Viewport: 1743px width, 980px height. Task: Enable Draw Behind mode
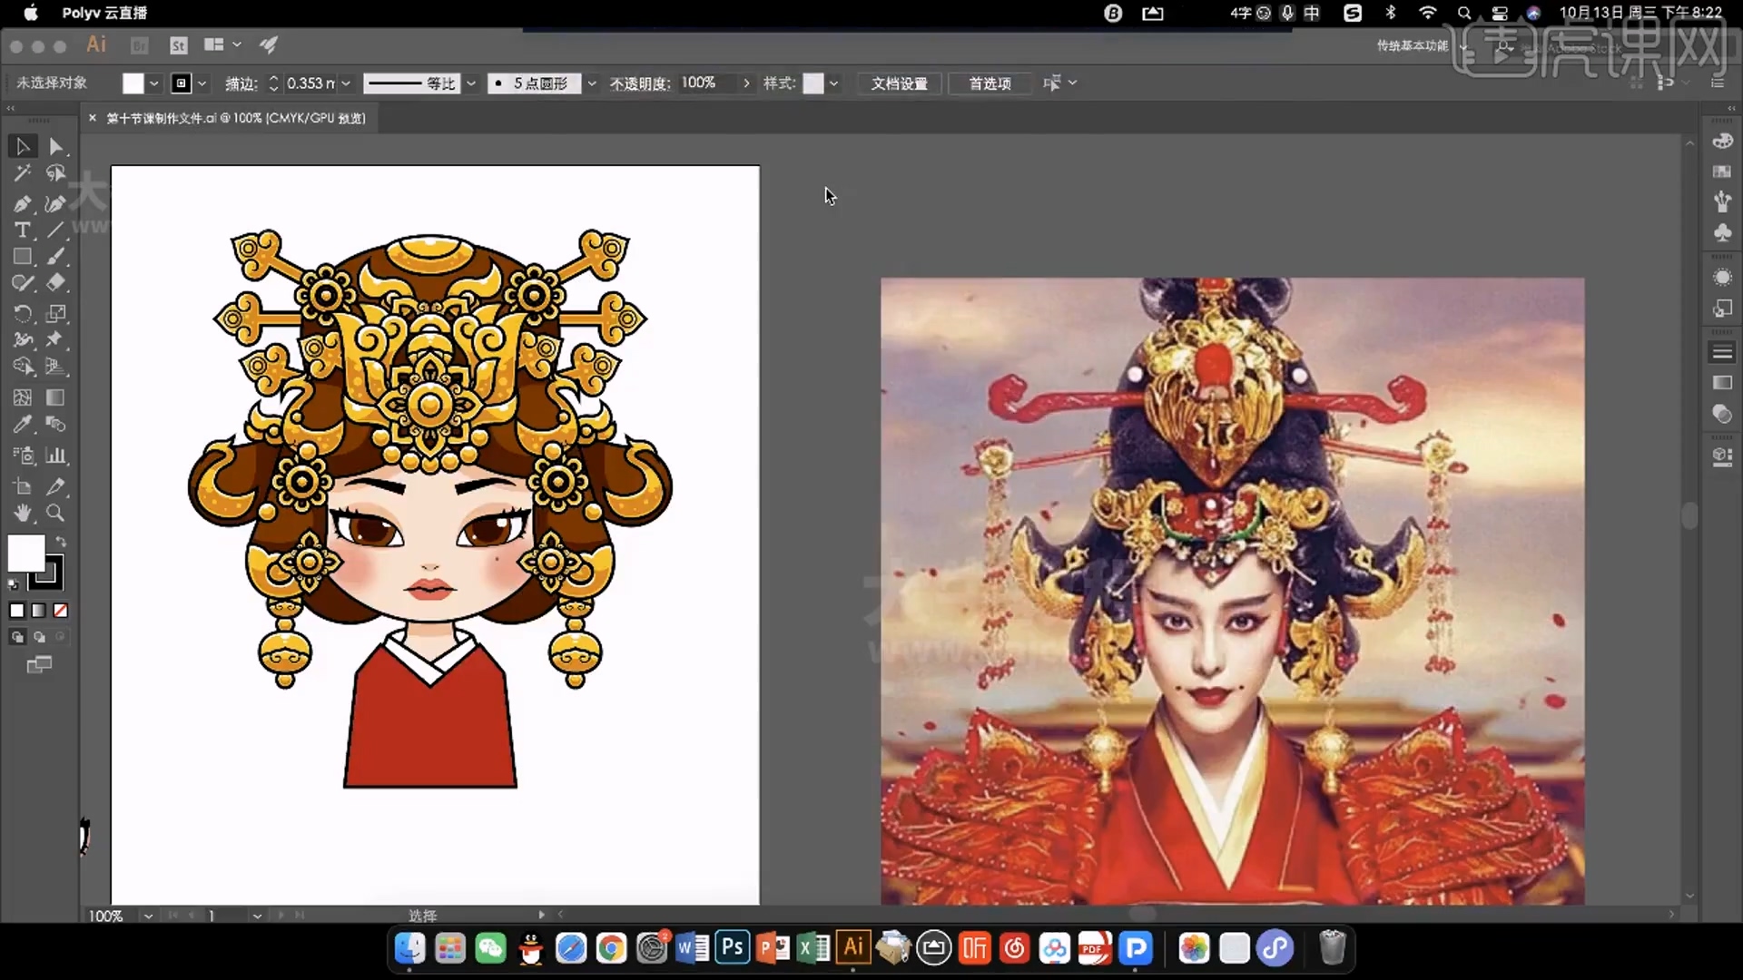pyautogui.click(x=39, y=637)
